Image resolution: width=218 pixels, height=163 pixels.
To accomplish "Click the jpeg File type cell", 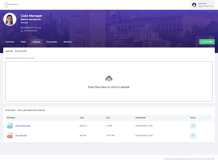I will point(83,126).
